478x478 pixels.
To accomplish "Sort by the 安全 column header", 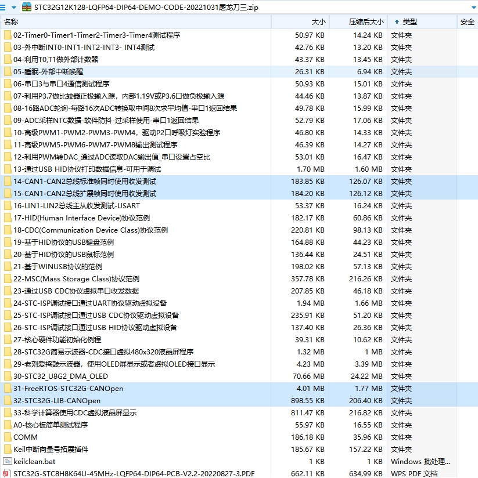I will tap(468, 22).
